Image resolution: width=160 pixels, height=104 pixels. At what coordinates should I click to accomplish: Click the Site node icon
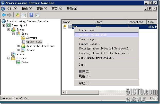tap(18, 34)
